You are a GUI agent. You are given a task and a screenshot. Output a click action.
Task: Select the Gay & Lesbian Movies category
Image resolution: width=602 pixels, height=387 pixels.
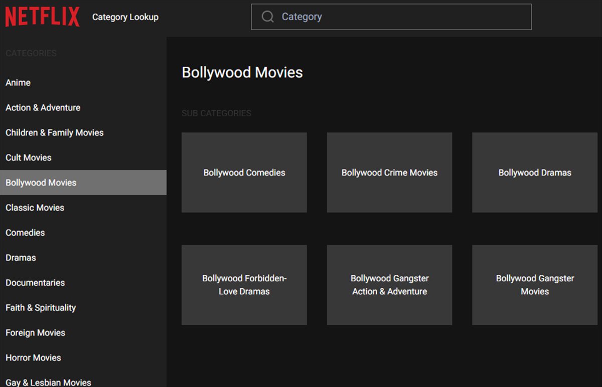(x=48, y=382)
